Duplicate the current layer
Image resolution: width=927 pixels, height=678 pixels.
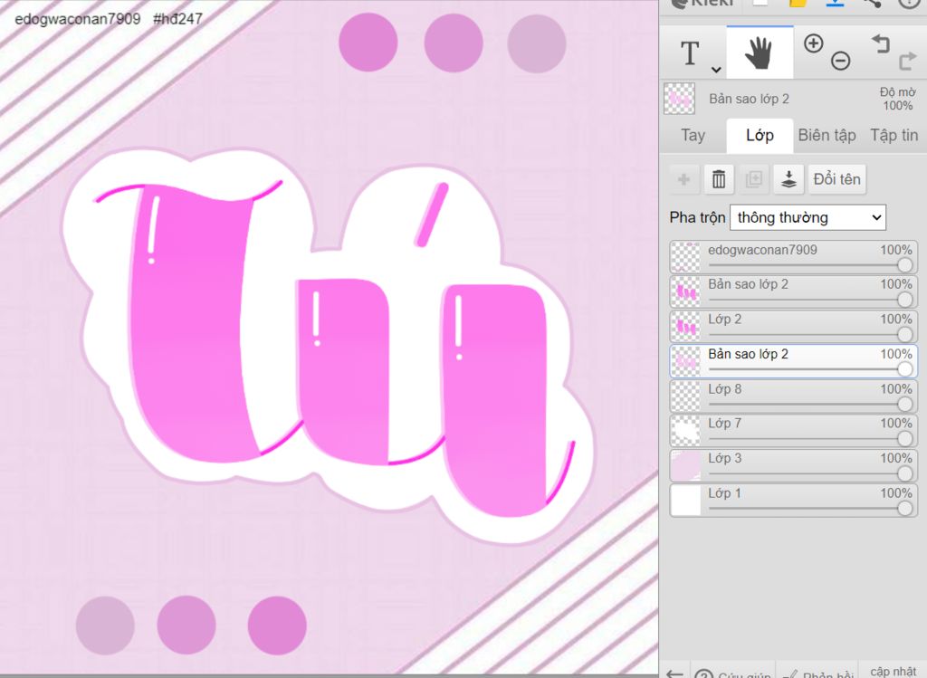[x=754, y=179]
